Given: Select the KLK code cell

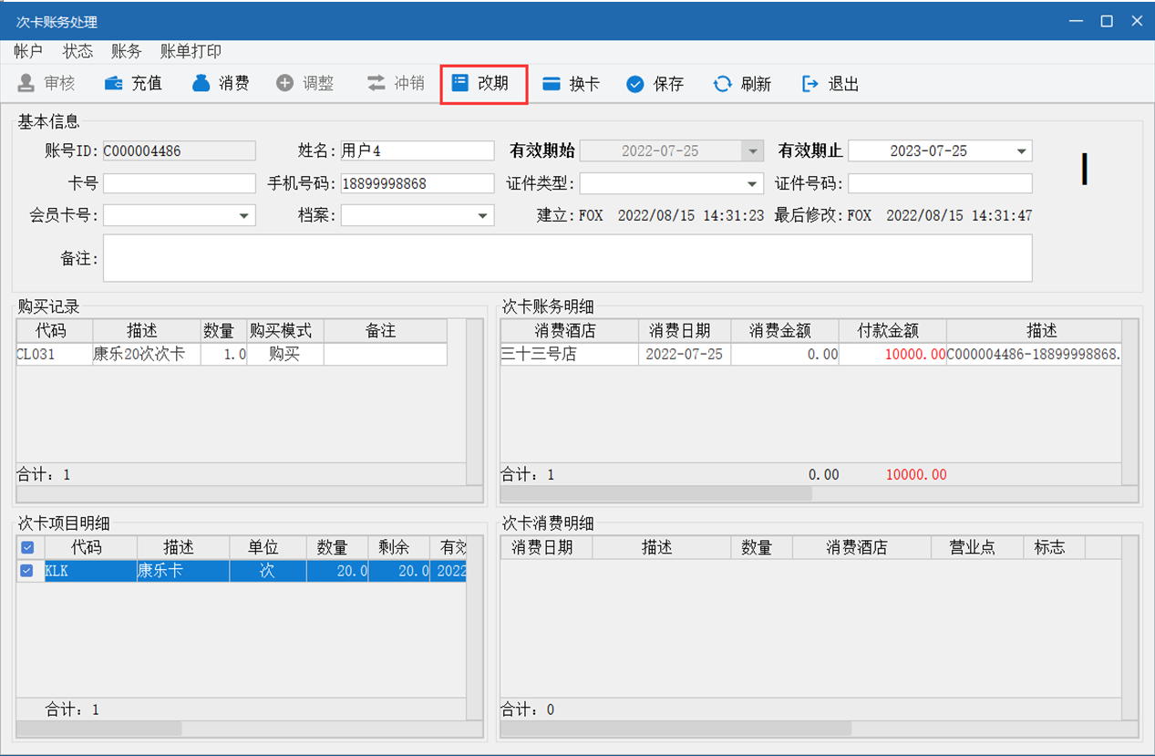Looking at the screenshot, I should coord(90,571).
